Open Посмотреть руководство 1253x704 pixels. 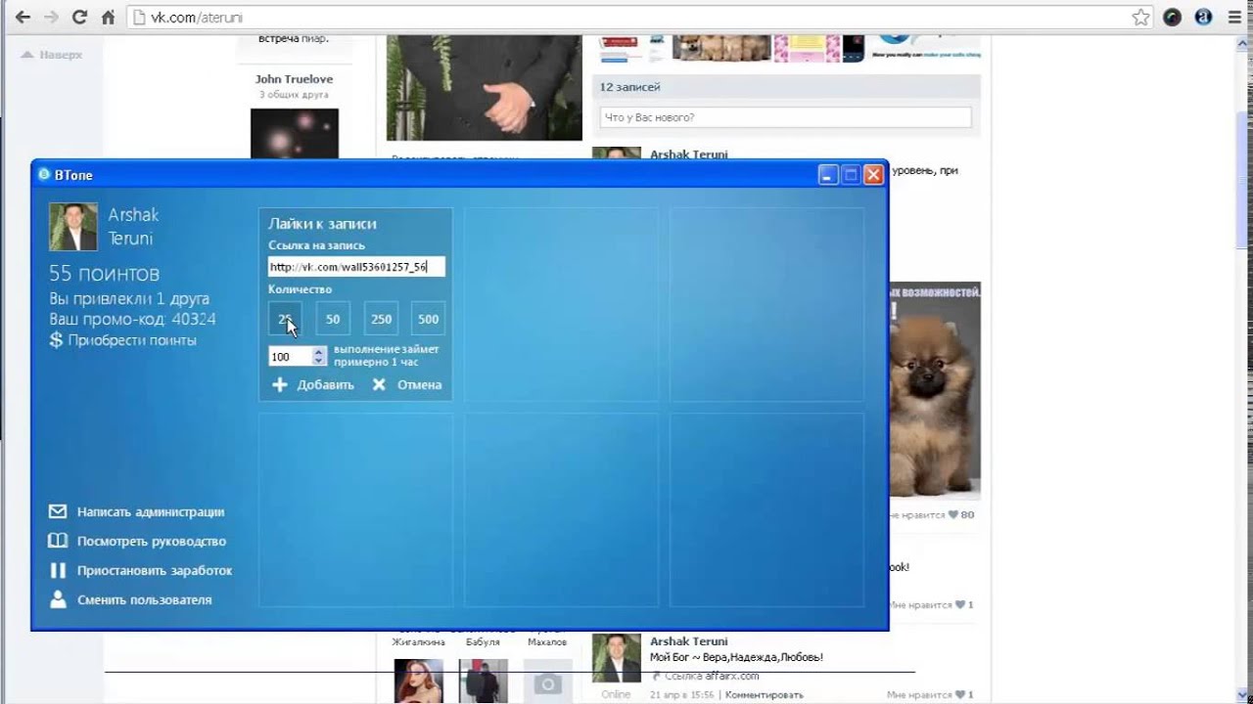tap(152, 541)
